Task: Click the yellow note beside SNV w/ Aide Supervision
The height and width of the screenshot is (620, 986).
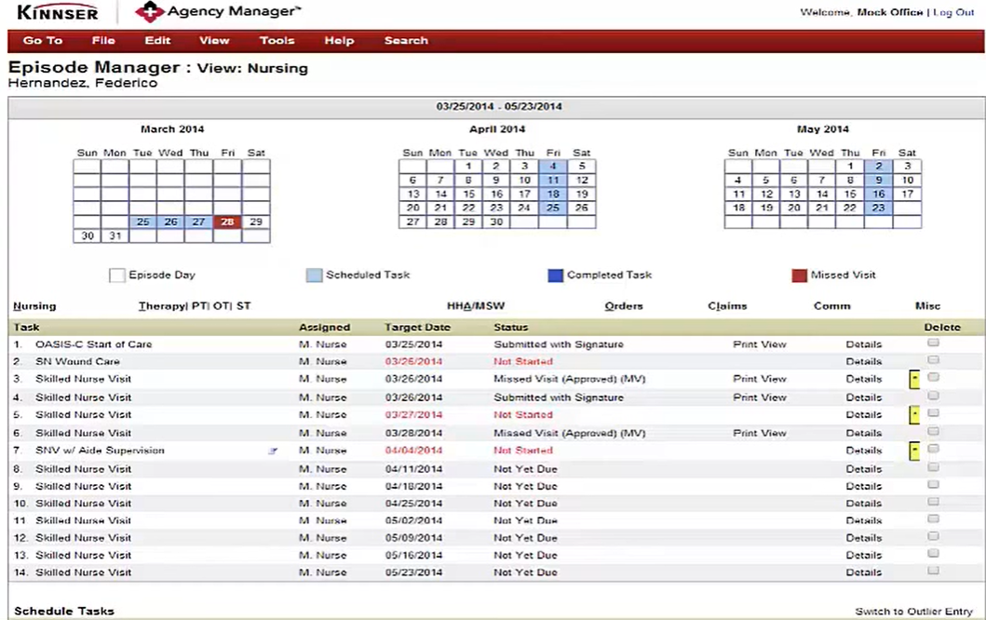Action: (913, 450)
